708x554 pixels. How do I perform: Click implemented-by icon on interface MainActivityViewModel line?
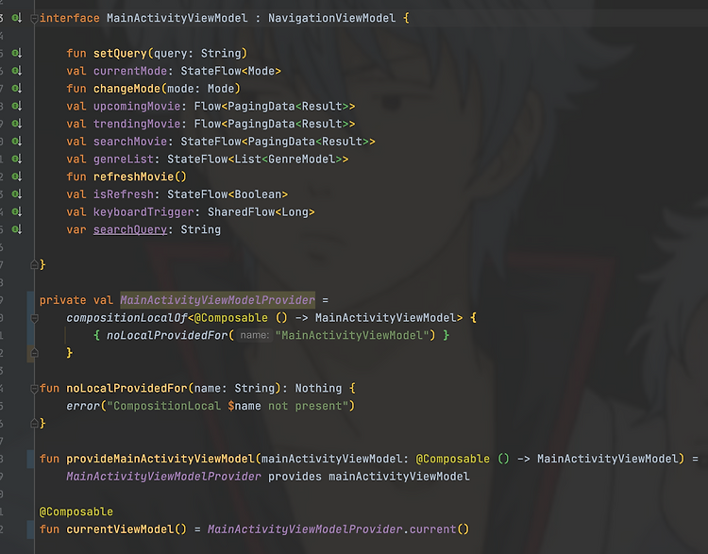click(x=17, y=18)
